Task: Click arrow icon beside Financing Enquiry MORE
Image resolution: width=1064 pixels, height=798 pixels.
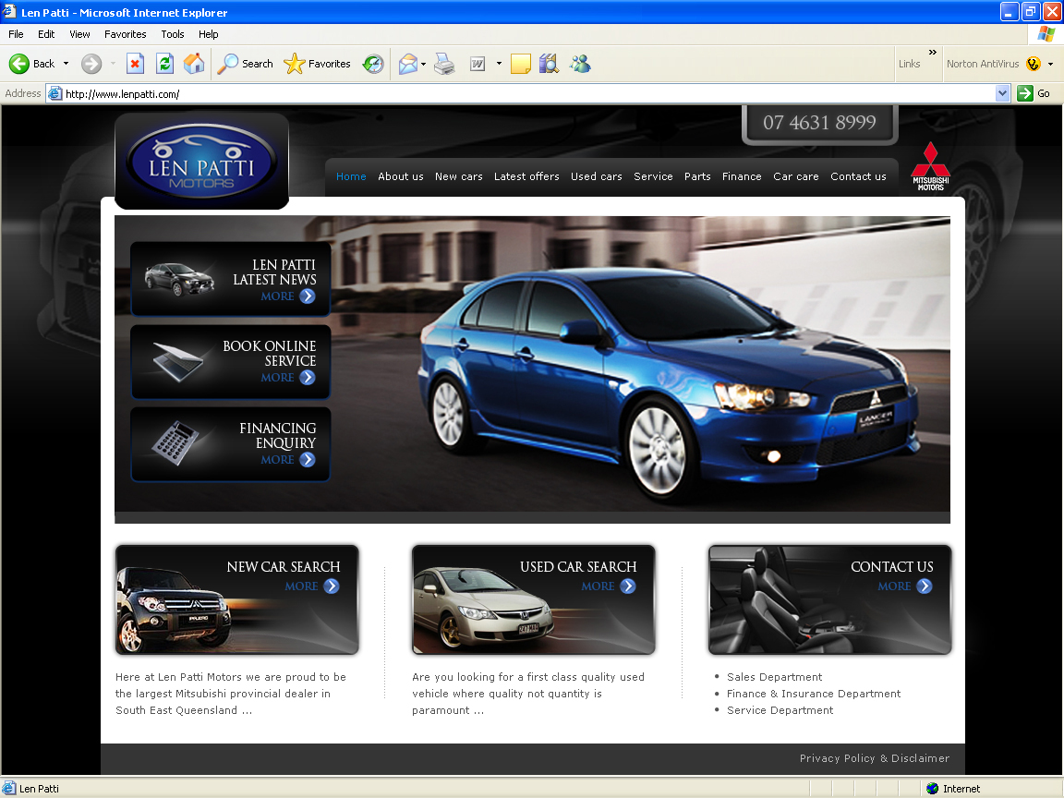Action: [308, 459]
